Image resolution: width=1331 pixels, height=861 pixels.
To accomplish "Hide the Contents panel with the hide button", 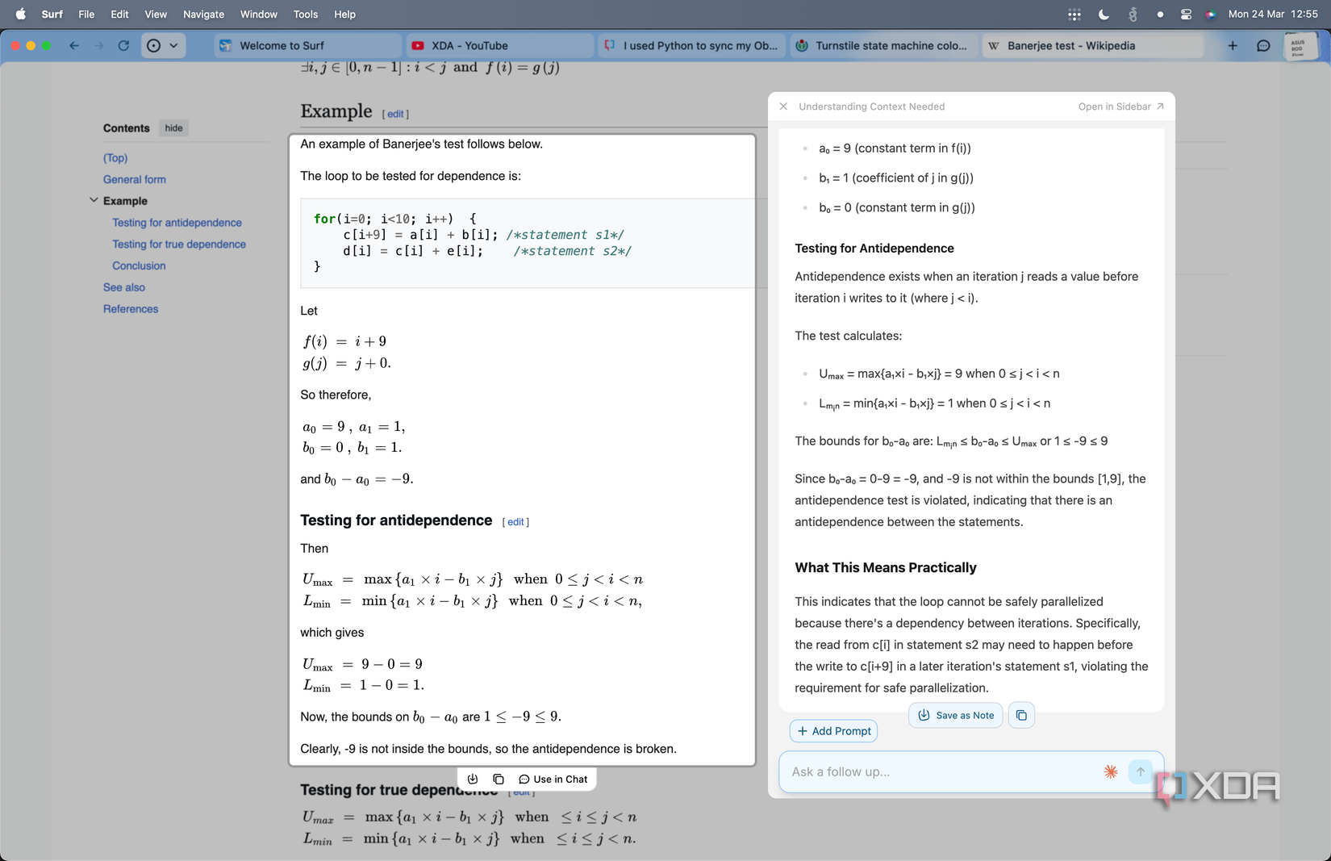I will click(173, 127).
